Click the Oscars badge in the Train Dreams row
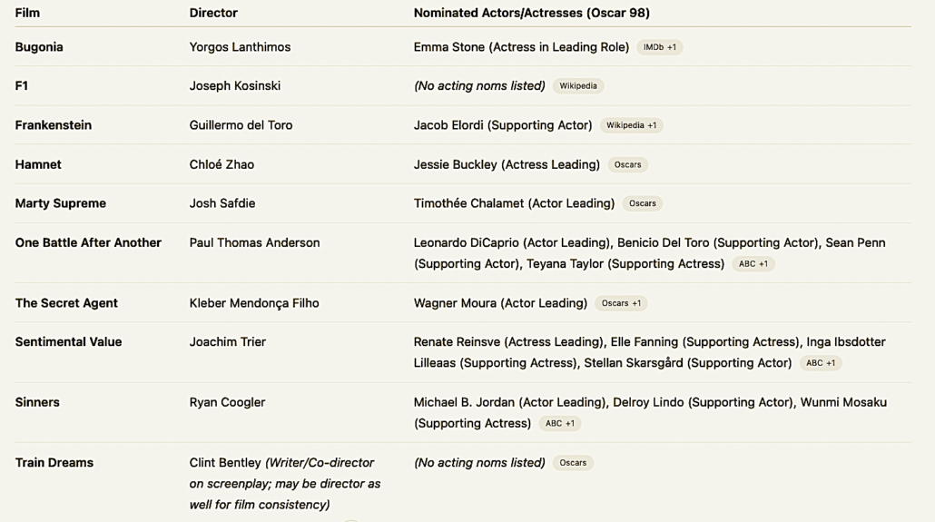The width and height of the screenshot is (935, 522). point(573,463)
